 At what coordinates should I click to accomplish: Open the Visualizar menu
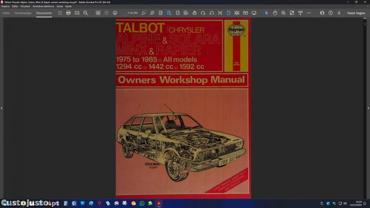click(25, 6)
